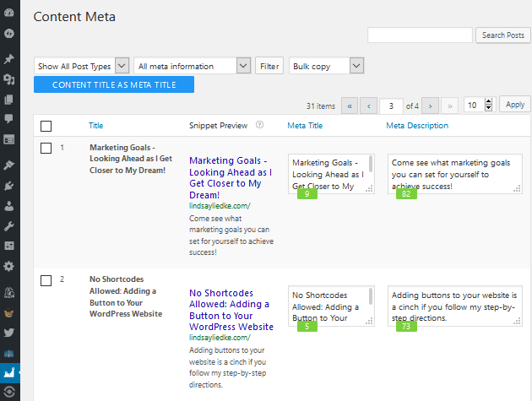Edit Marketing Goals meta title field
The width and height of the screenshot is (532, 401).
[x=331, y=174]
